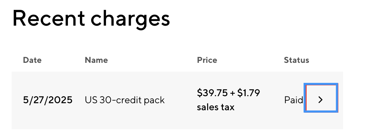Sort by the Name column header

(x=96, y=60)
